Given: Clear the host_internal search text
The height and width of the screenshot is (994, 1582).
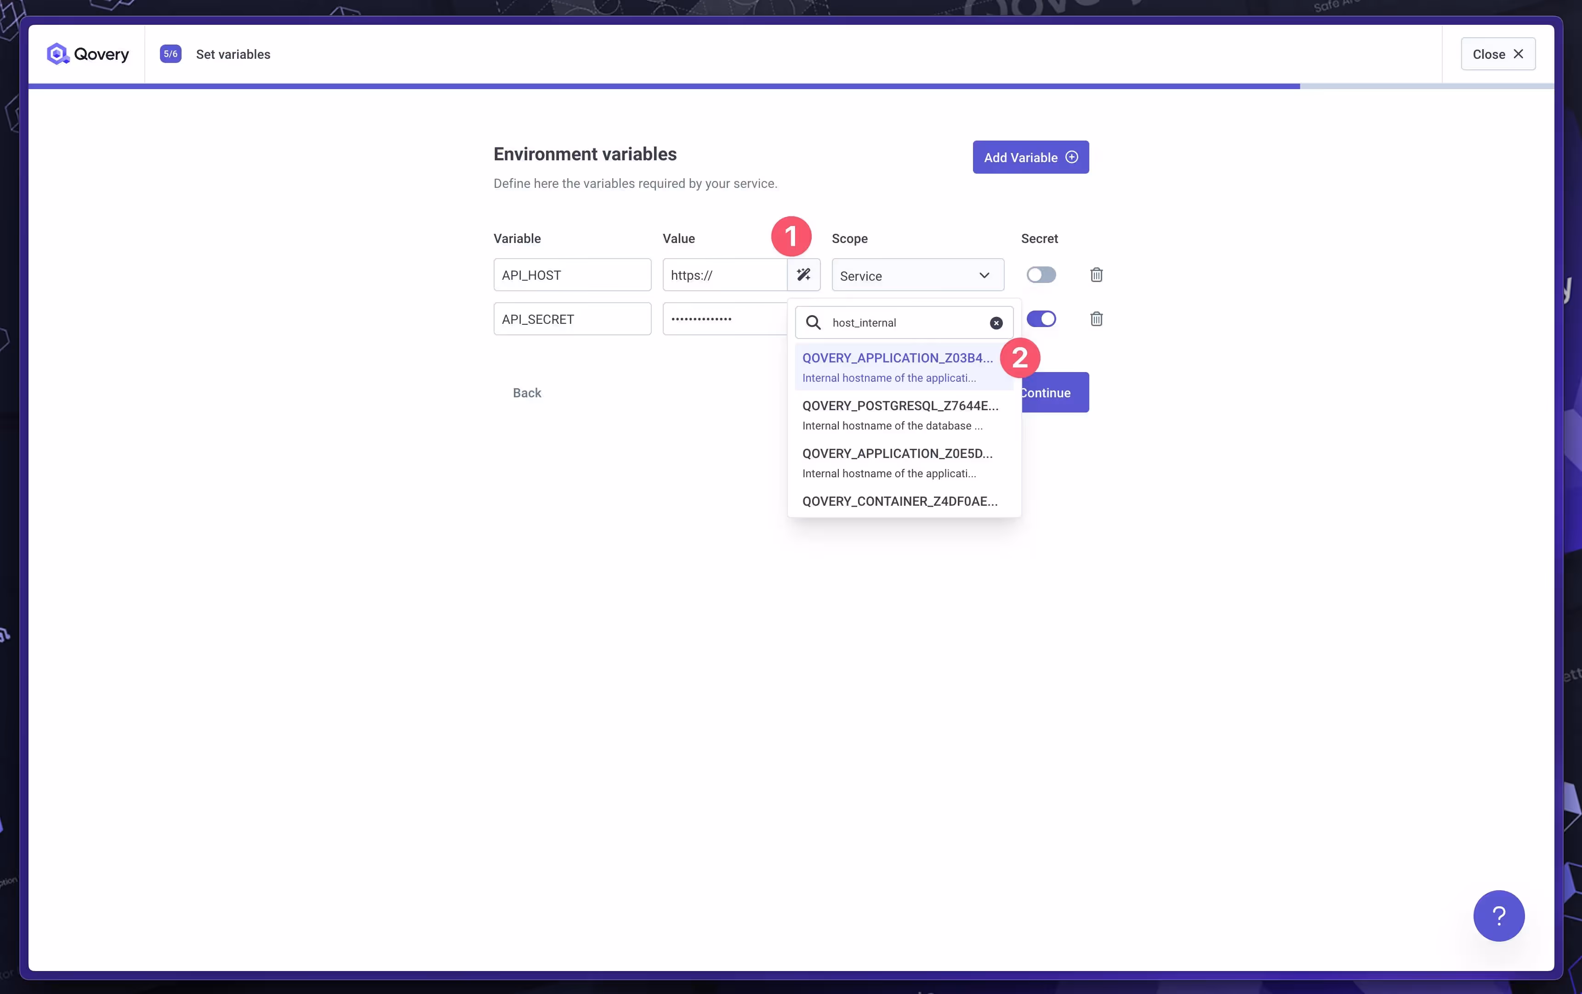Looking at the screenshot, I should [x=996, y=322].
